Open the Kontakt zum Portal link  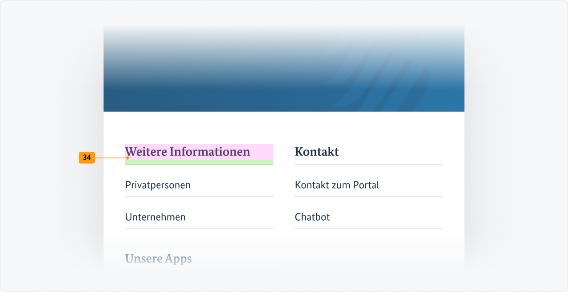(337, 185)
